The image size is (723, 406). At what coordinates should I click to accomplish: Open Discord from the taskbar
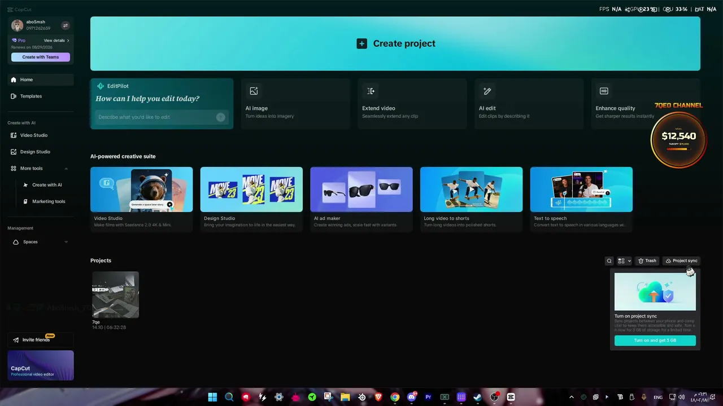pos(412,397)
